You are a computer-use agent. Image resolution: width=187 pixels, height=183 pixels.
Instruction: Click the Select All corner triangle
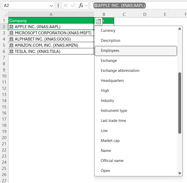pos(5,15)
